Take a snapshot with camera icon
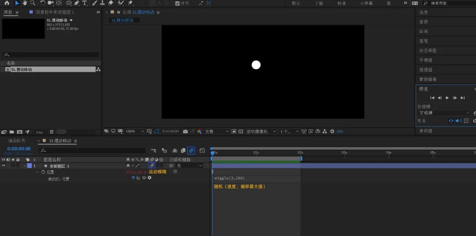The image size is (476, 236). 186,131
